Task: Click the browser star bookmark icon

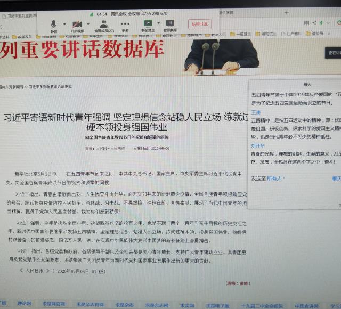Action: tap(322, 23)
